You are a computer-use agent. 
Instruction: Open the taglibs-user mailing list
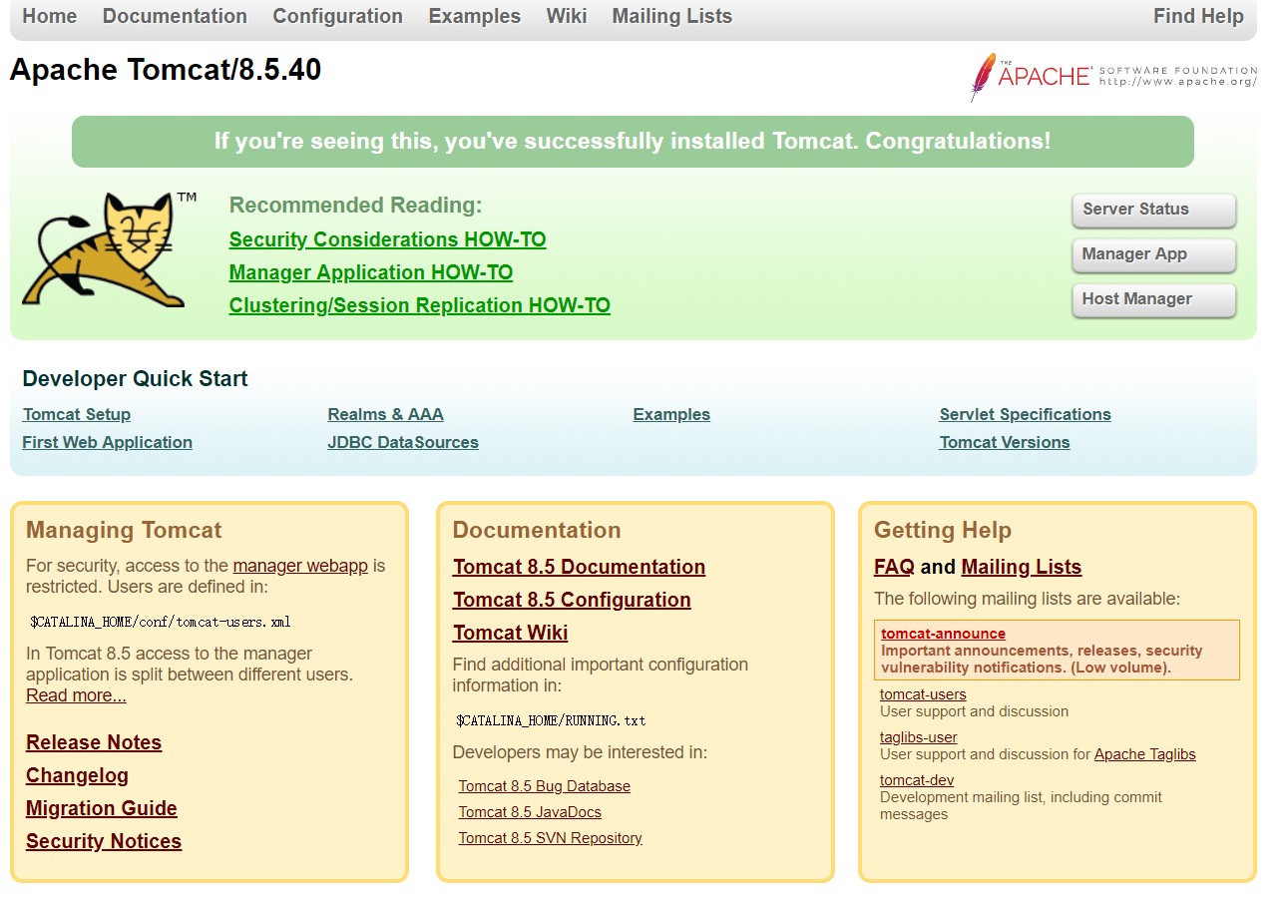pos(918,737)
